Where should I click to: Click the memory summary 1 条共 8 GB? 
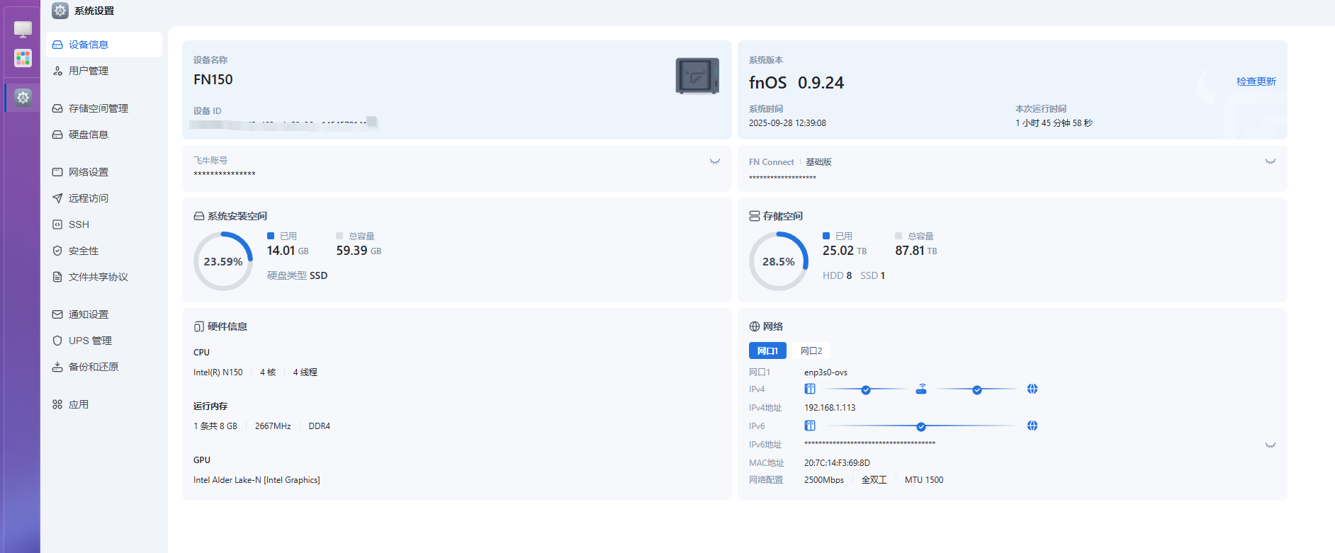click(x=215, y=426)
